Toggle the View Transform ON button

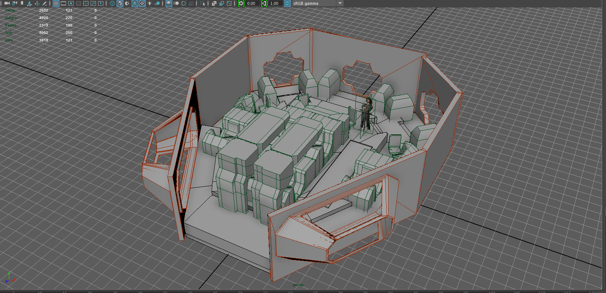coord(287,3)
